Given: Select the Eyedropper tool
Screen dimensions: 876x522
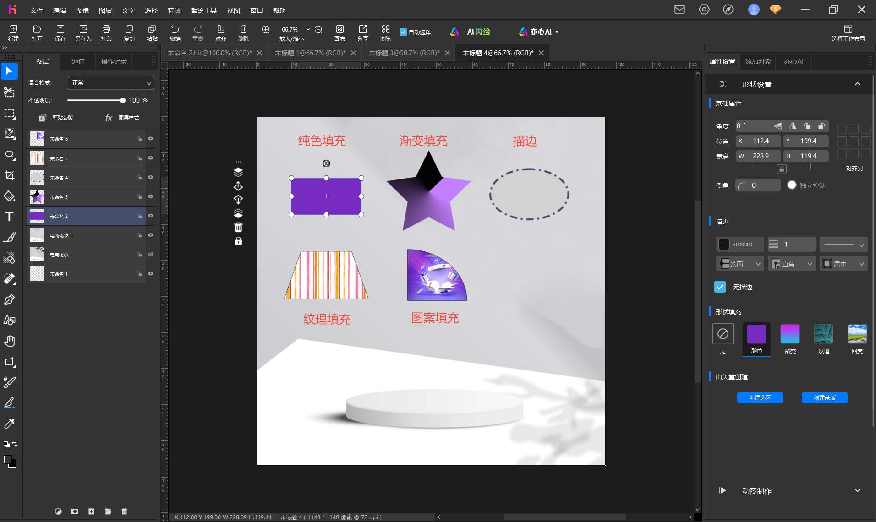Looking at the screenshot, I should (x=9, y=424).
